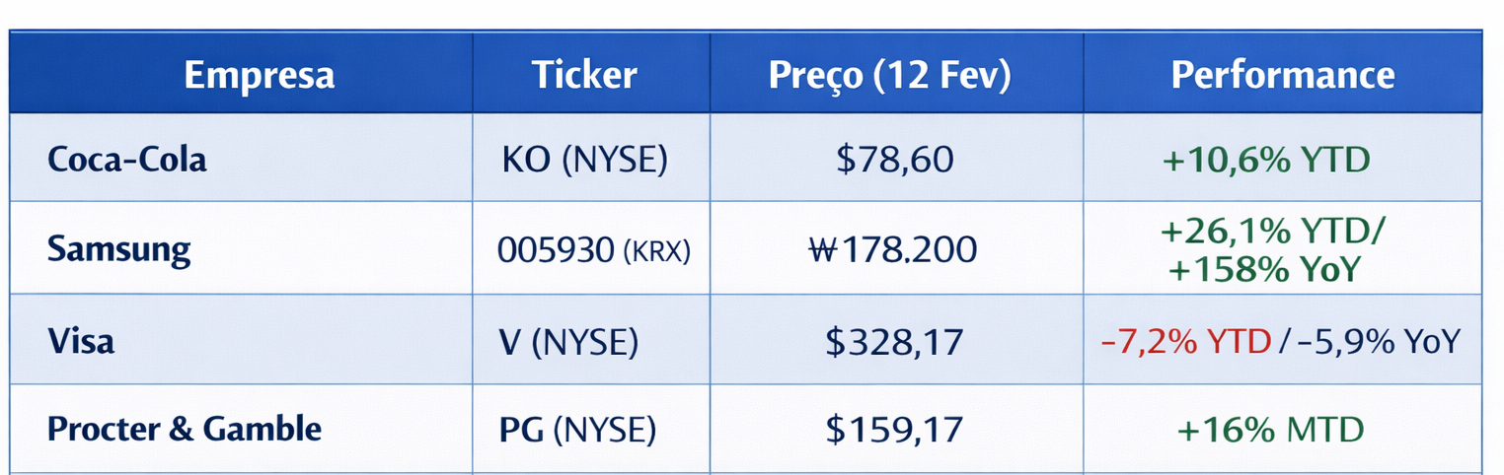
Task: Select the $328,17 price cell
Action: (893, 342)
